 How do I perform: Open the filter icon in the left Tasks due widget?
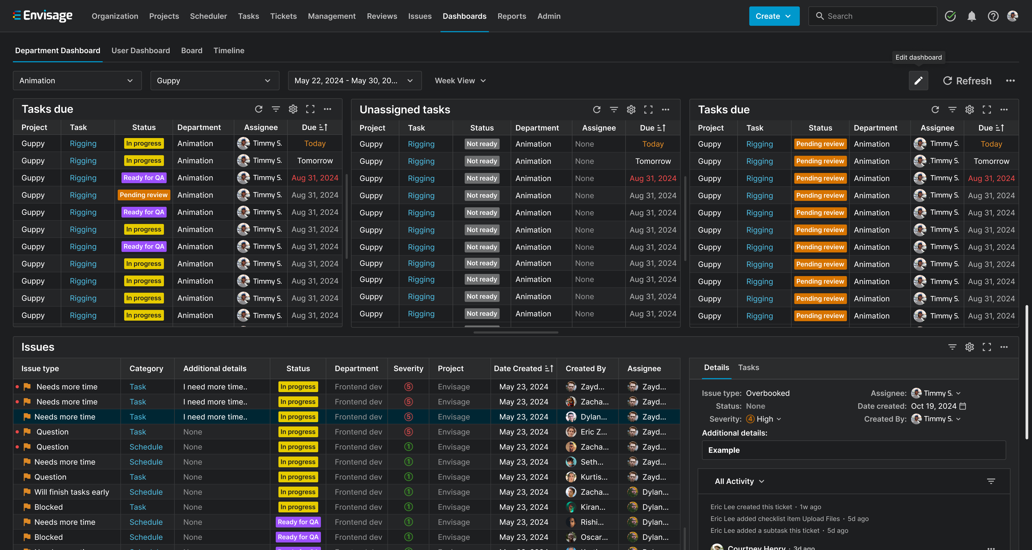click(276, 109)
